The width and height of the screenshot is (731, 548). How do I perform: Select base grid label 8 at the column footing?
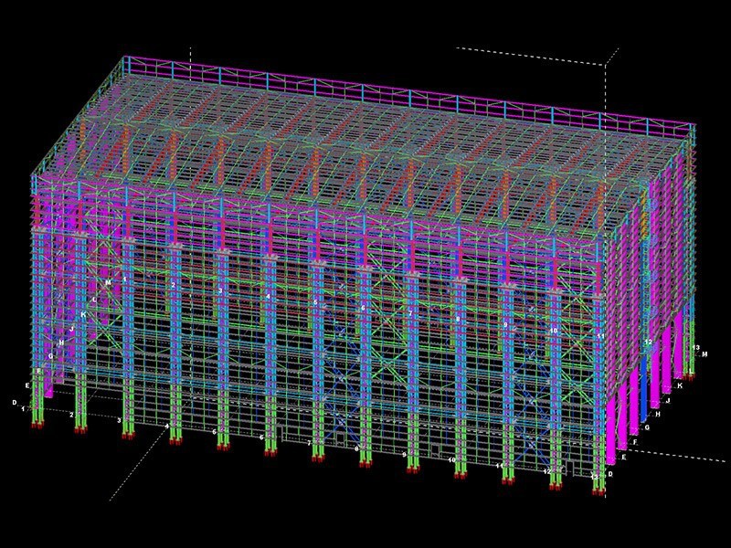[356, 449]
